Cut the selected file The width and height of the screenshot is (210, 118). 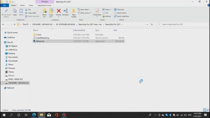click(x=28, y=10)
